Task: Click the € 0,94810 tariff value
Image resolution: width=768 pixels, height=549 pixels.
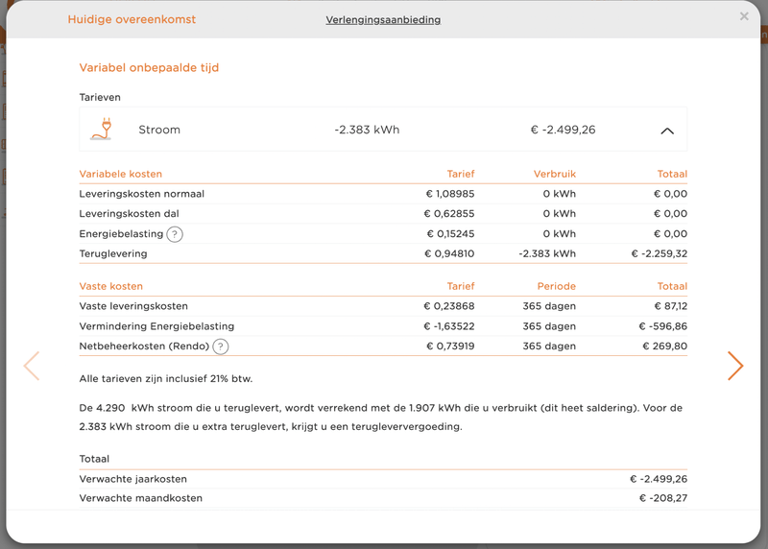Action: point(449,253)
